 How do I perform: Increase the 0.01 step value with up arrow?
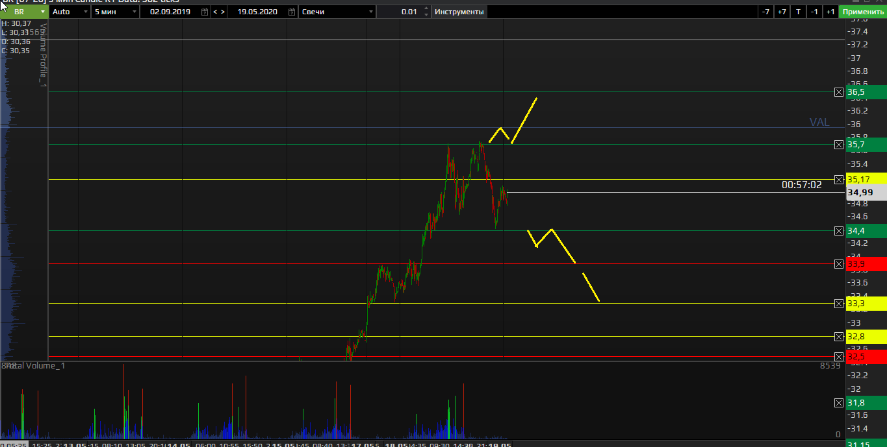point(426,9)
